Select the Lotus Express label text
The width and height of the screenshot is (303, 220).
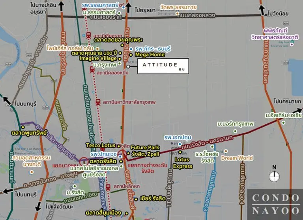click(x=183, y=163)
